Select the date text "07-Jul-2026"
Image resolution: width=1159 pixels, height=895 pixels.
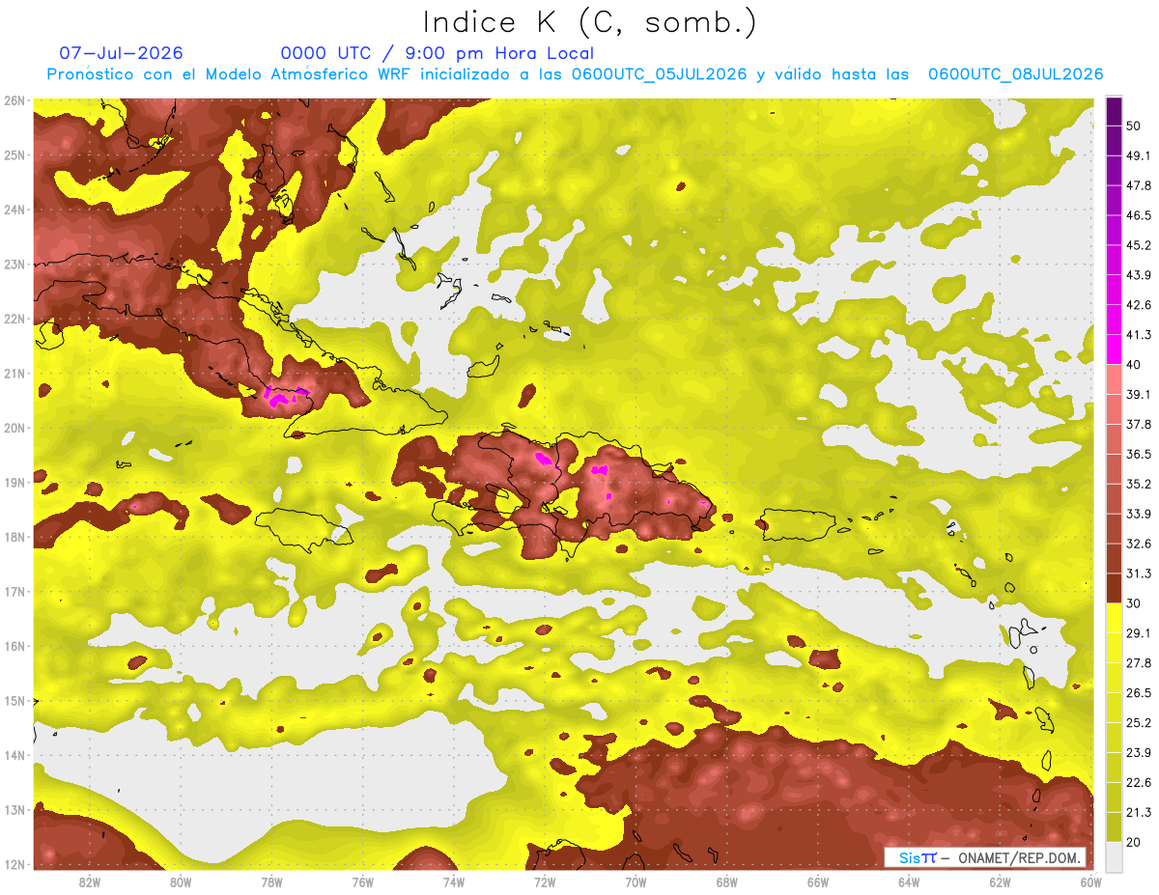(x=121, y=53)
